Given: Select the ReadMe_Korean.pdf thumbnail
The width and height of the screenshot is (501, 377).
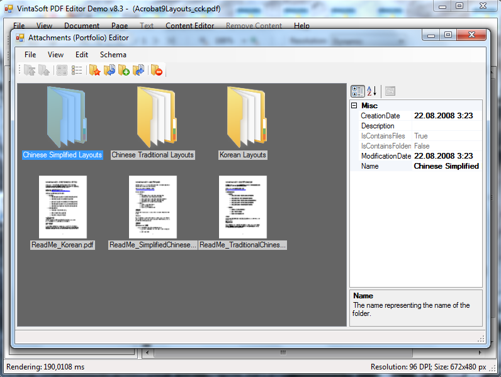Looking at the screenshot, I should point(63,206).
